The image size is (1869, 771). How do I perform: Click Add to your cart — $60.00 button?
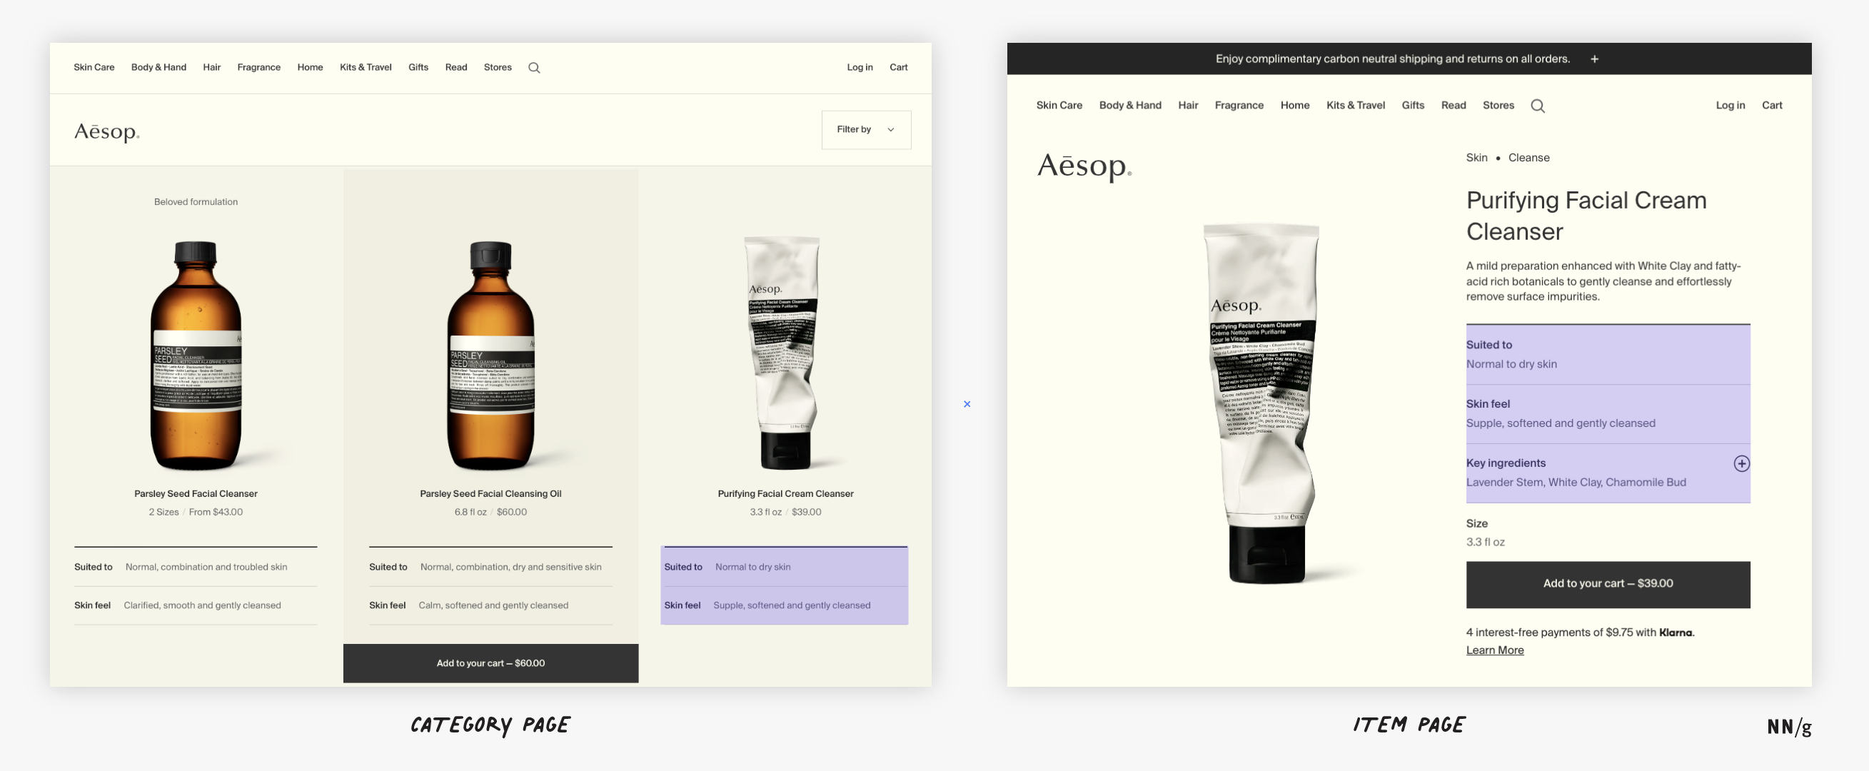(490, 662)
